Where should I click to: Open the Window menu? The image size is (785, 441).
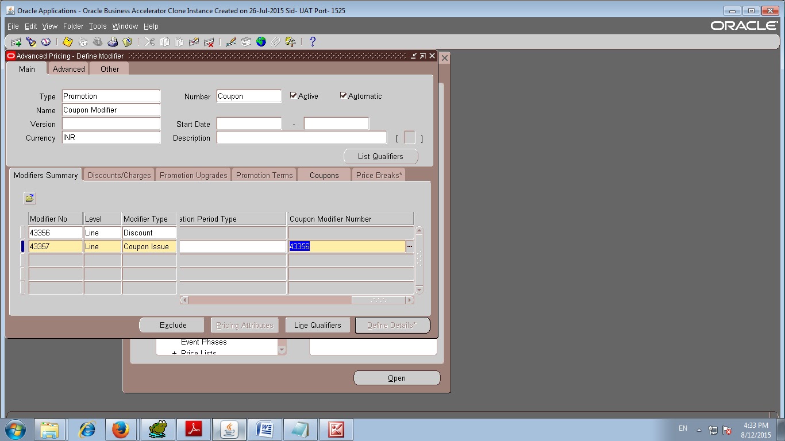pyautogui.click(x=125, y=26)
